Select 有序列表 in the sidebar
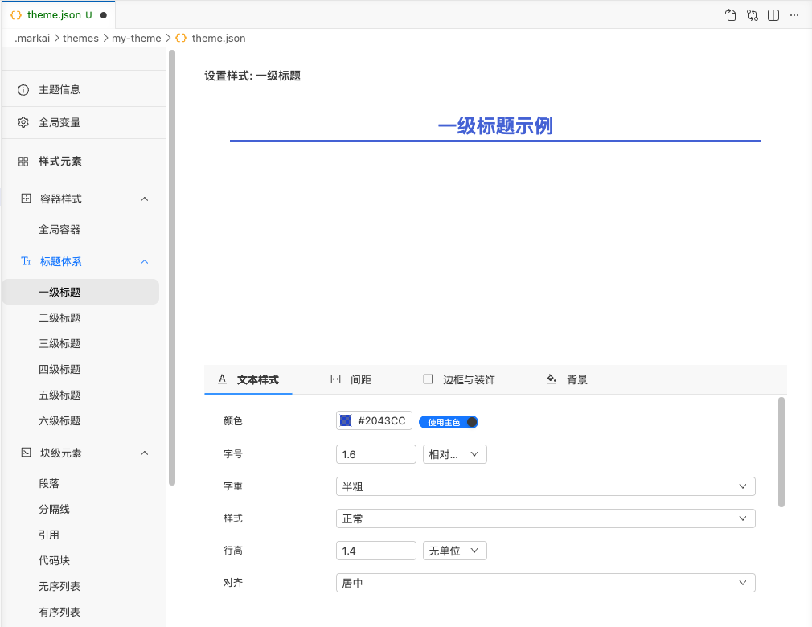812x627 pixels. (x=80, y=613)
